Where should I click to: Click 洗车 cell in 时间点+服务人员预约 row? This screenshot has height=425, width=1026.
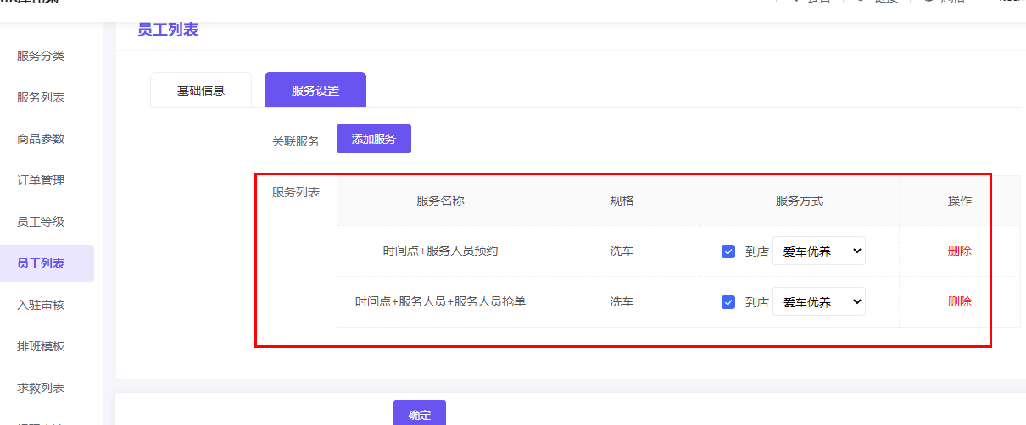click(622, 251)
